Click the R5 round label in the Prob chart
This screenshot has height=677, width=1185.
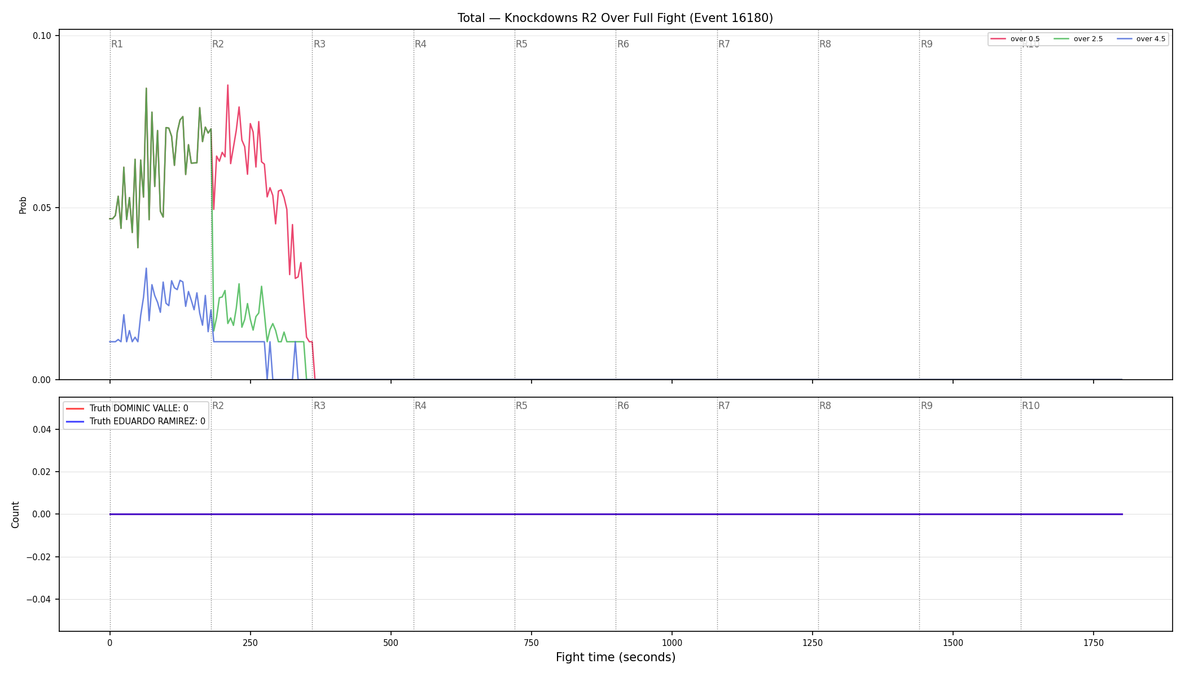521,44
